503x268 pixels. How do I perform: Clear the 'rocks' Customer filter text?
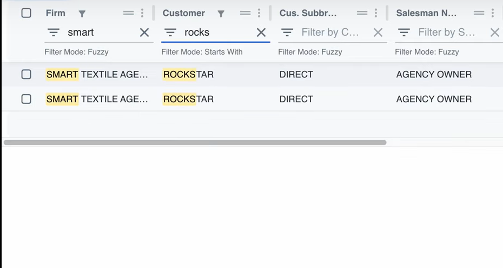(261, 32)
